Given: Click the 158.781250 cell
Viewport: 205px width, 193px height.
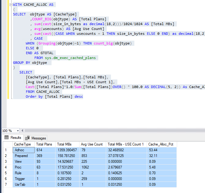Looking at the screenshot, I should pyautogui.click(x=67, y=156).
